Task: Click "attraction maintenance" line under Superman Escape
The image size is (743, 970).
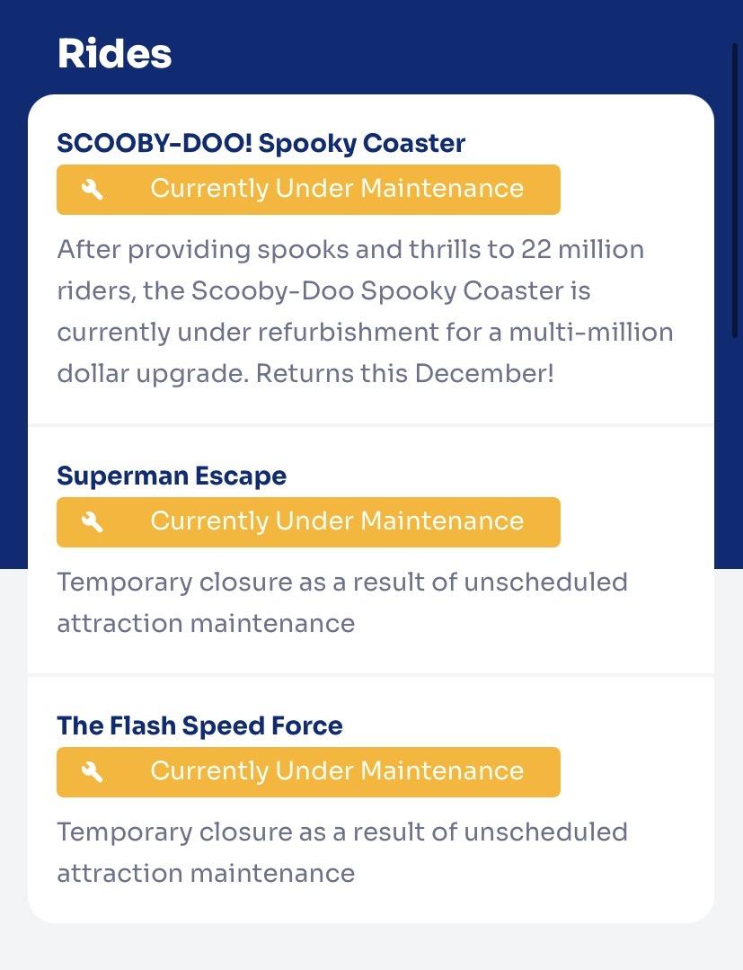Action: (206, 623)
